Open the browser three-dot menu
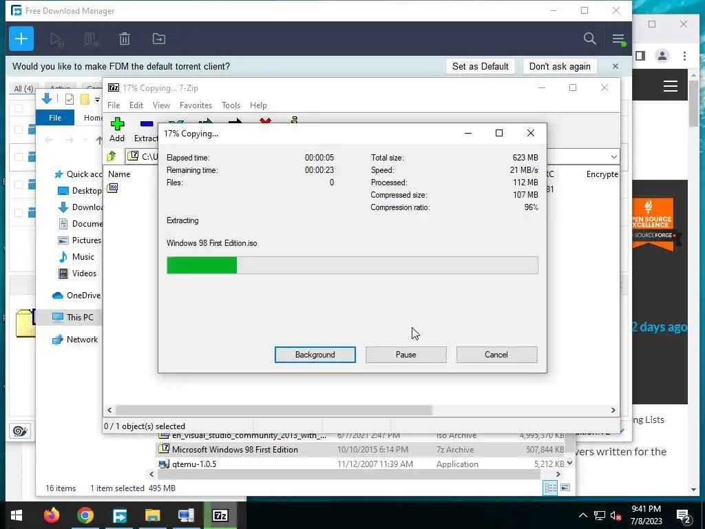This screenshot has width=705, height=529. [x=684, y=56]
